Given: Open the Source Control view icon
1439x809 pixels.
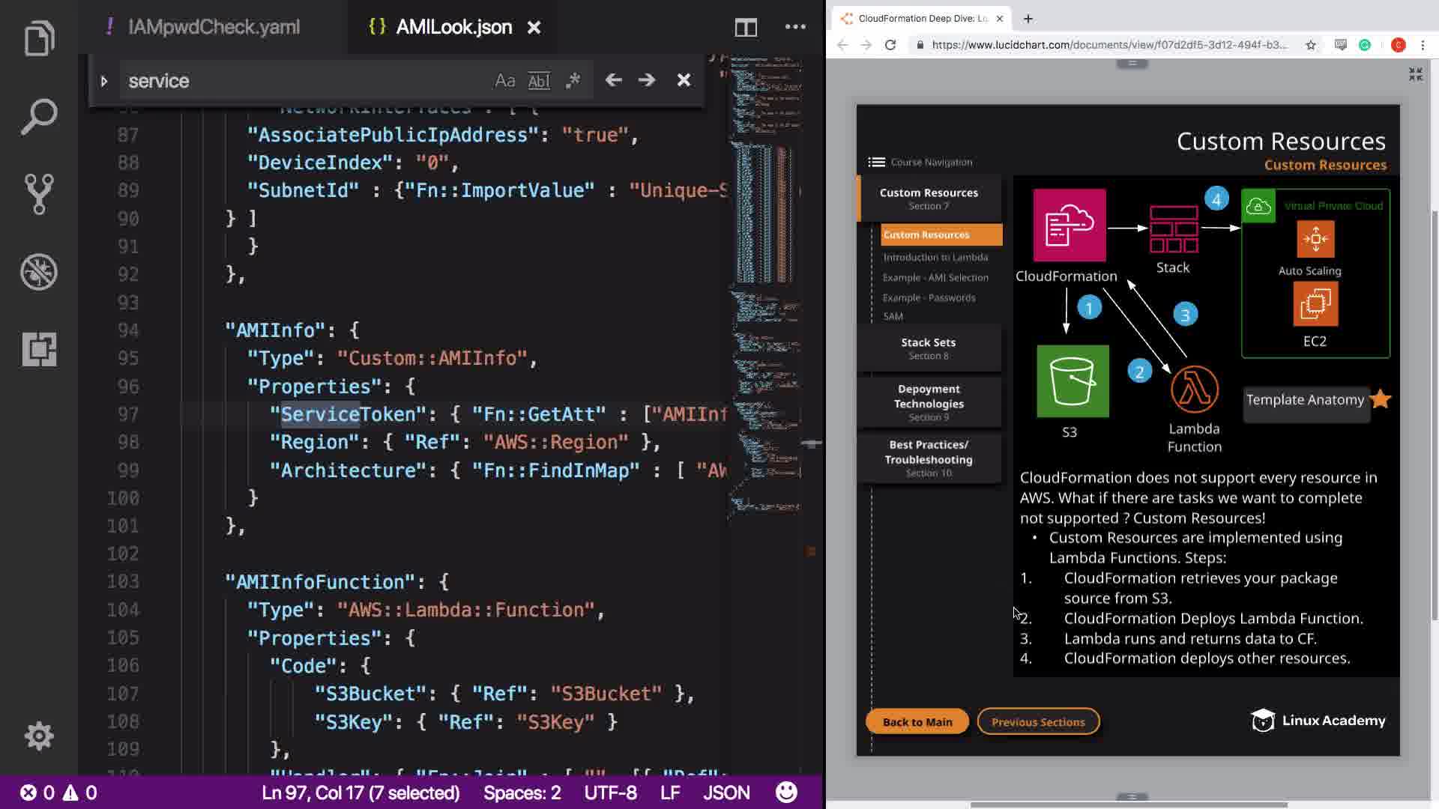Looking at the screenshot, I should pyautogui.click(x=39, y=194).
